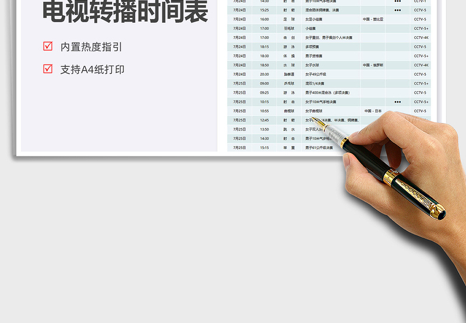Select the 09:00 time cell
The height and width of the screenshot is (323, 466).
264,84
